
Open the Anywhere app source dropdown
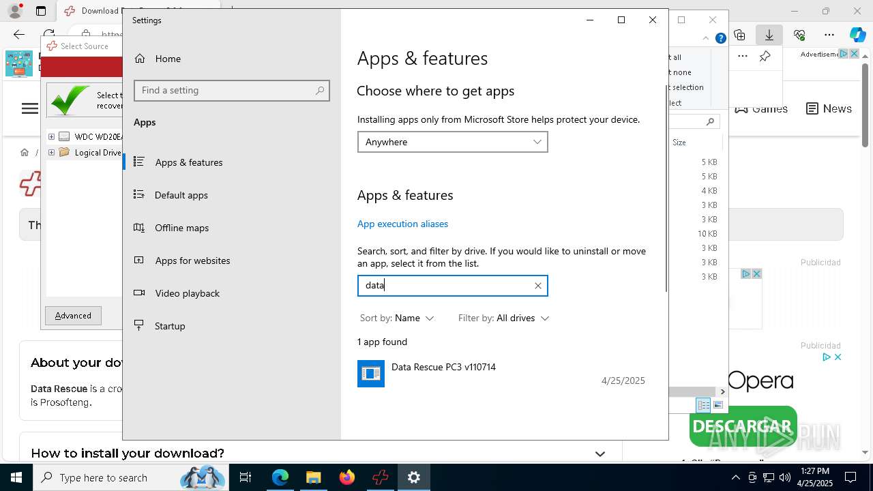pyautogui.click(x=452, y=142)
